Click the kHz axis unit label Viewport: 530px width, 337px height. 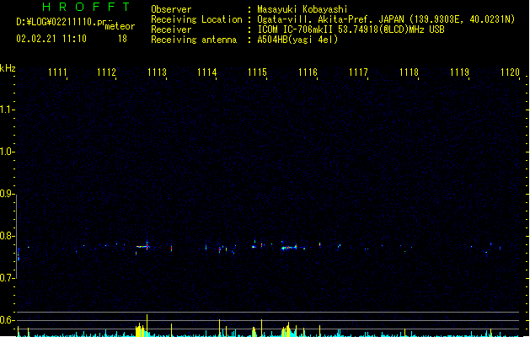pos(8,68)
